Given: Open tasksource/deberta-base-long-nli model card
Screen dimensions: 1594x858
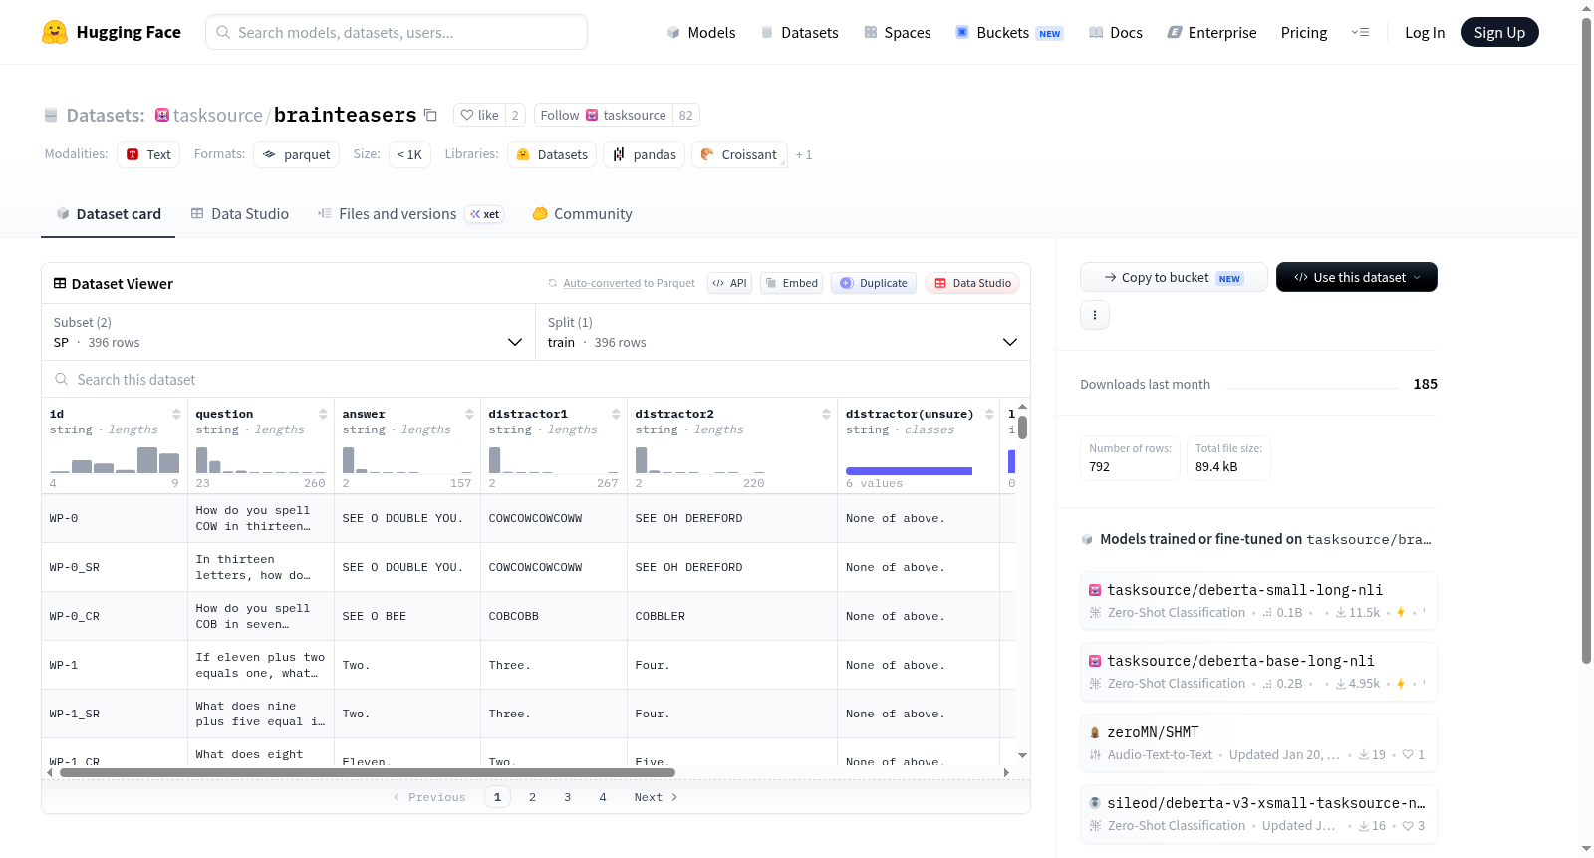Looking at the screenshot, I should [1258, 671].
